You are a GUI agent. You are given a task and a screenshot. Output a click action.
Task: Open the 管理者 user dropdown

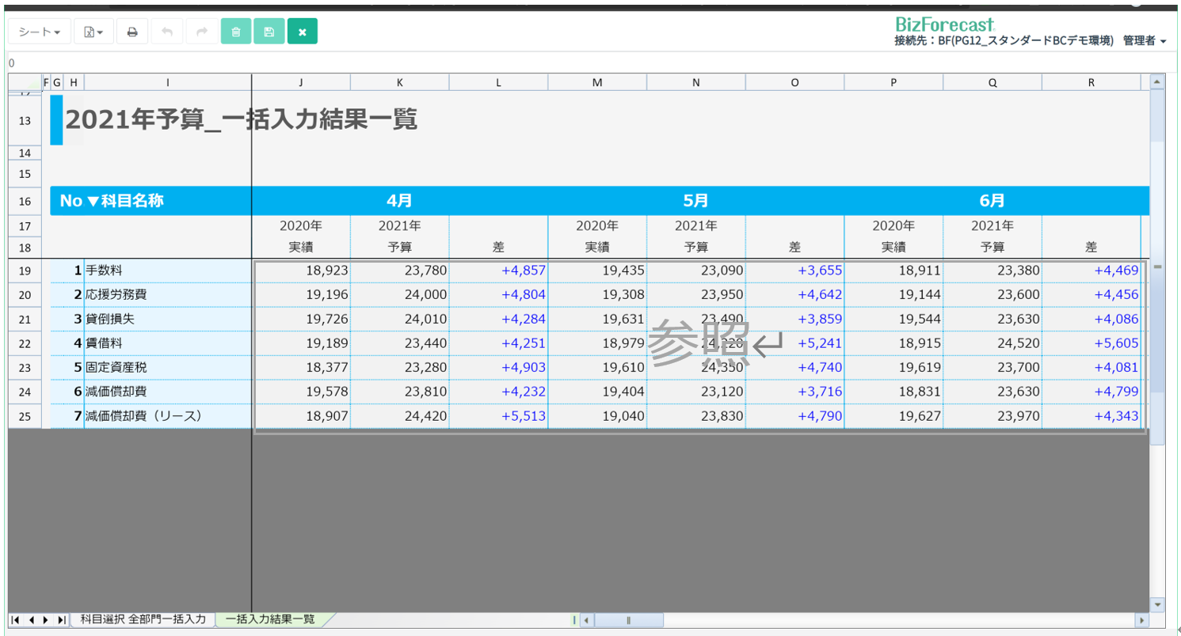point(1144,41)
